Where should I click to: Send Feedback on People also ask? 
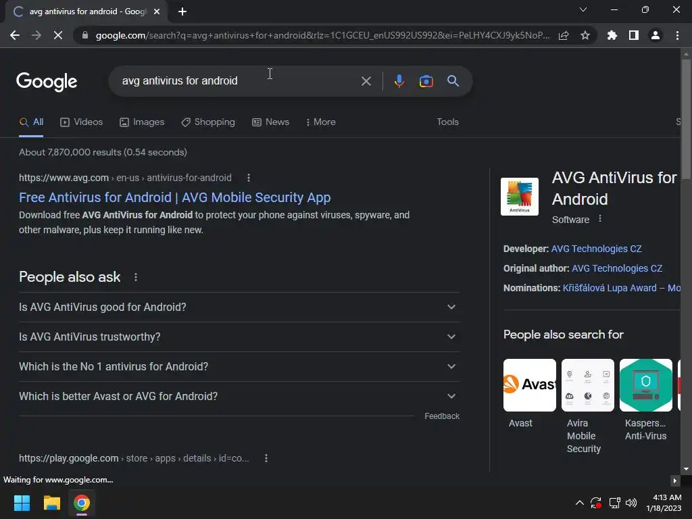tap(442, 416)
